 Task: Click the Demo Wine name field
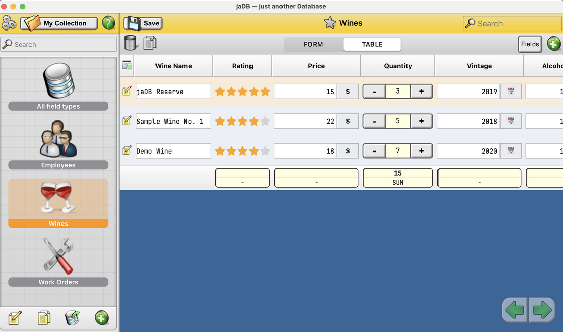(x=173, y=151)
